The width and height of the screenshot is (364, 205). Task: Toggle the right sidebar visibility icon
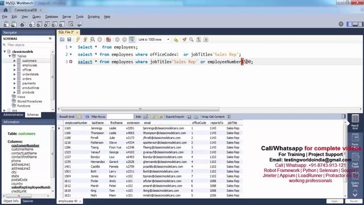[x=361, y=24]
